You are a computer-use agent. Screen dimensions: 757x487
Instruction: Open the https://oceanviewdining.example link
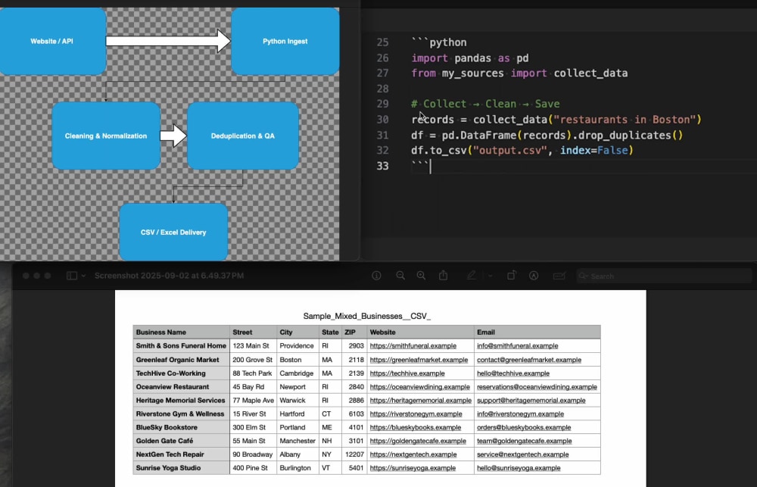point(419,387)
